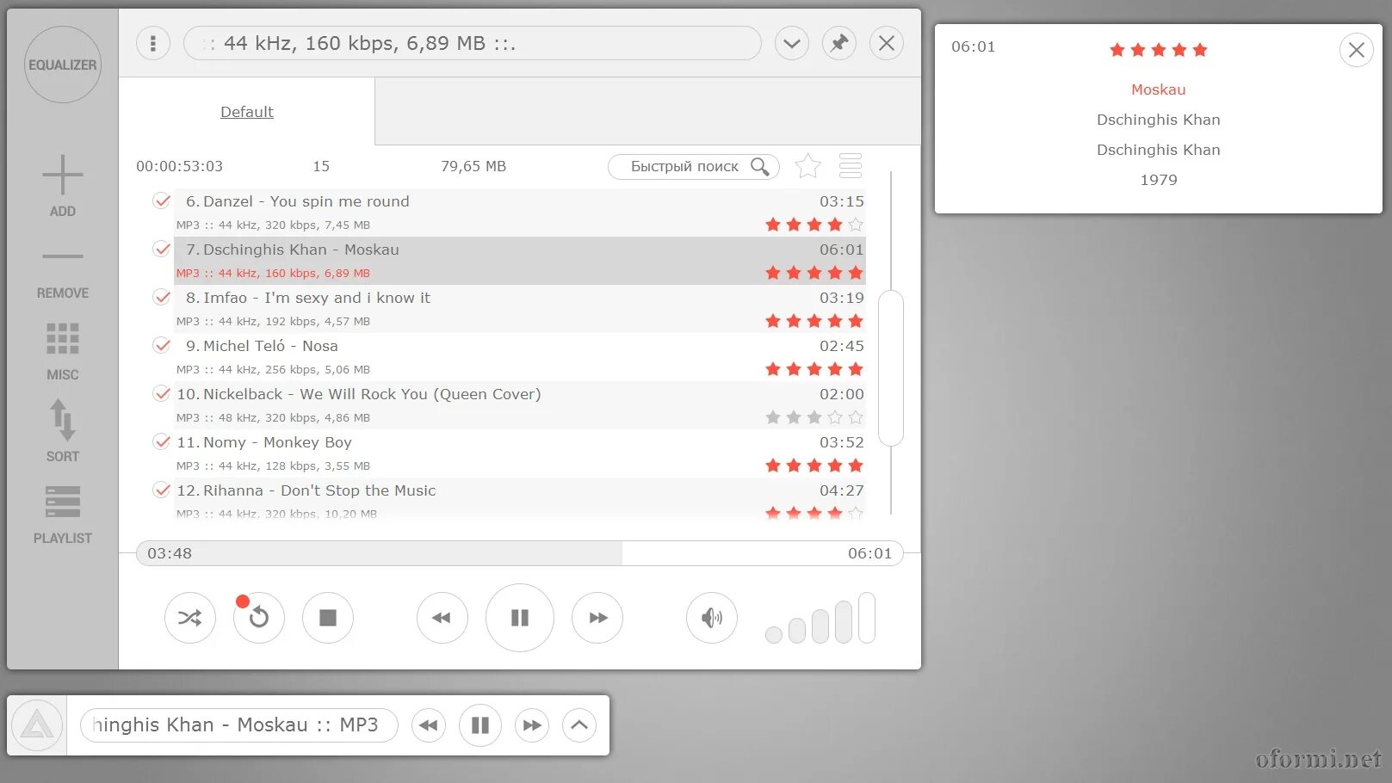Image resolution: width=1392 pixels, height=783 pixels.
Task: Click elapsed time 03:48 label
Action: (x=170, y=553)
